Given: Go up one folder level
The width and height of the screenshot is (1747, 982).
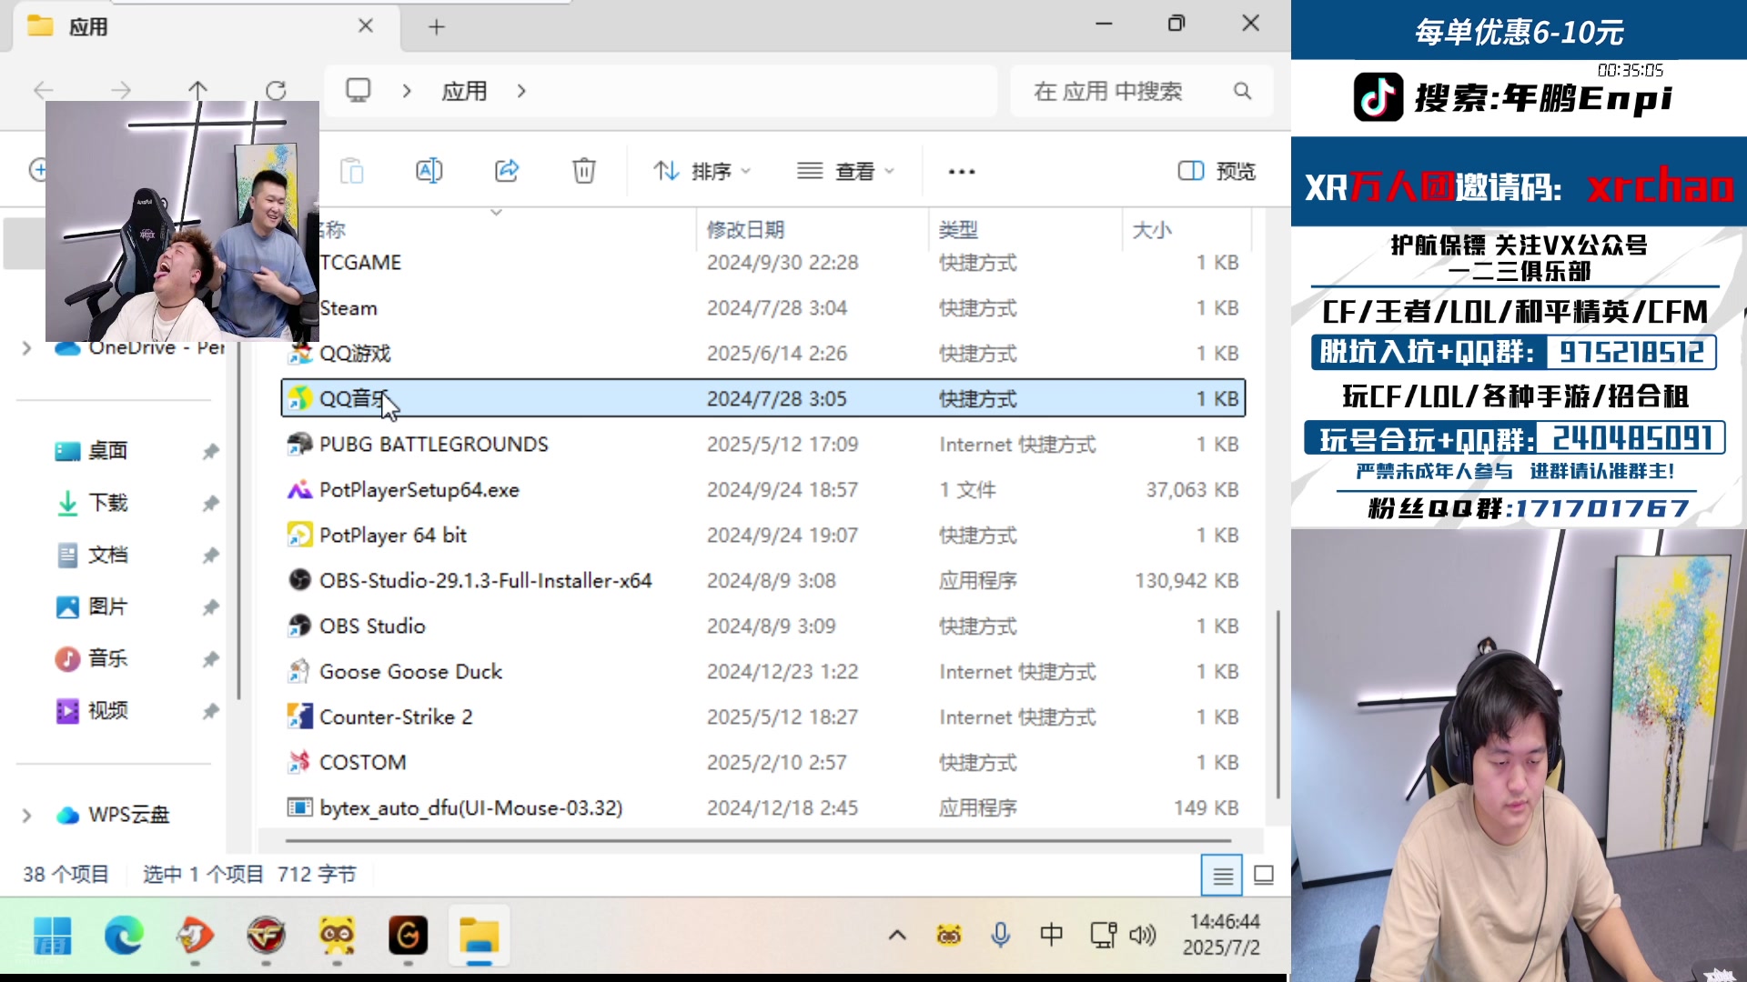Looking at the screenshot, I should pyautogui.click(x=197, y=90).
